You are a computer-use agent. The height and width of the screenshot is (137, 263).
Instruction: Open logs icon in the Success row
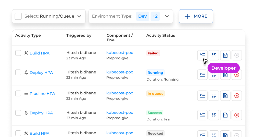tap(202, 115)
